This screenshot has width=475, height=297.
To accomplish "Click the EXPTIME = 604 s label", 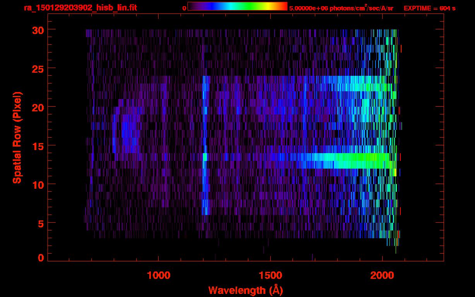I will (430, 8).
